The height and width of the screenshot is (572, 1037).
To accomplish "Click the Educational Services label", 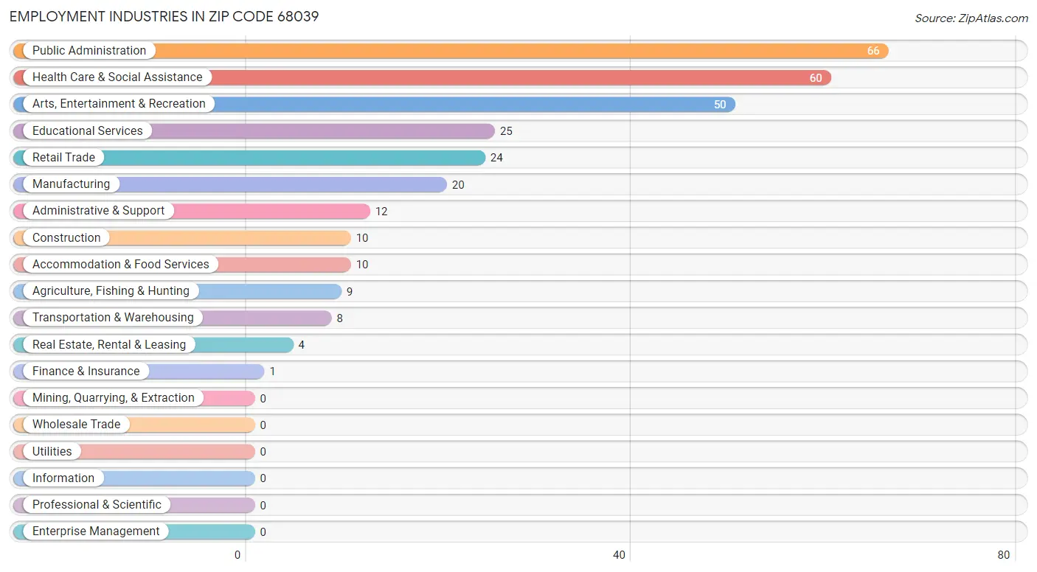I will pos(88,131).
